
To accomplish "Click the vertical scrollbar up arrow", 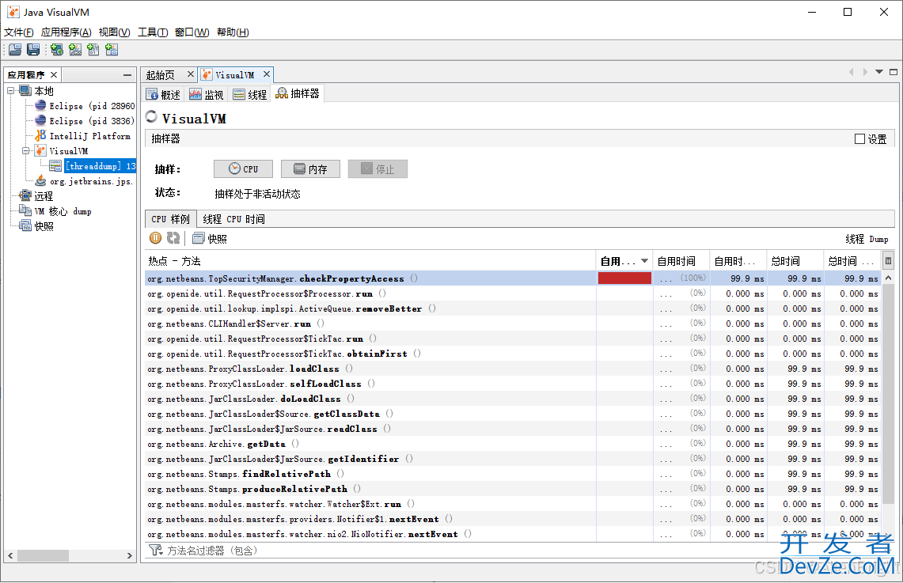I will [x=888, y=278].
